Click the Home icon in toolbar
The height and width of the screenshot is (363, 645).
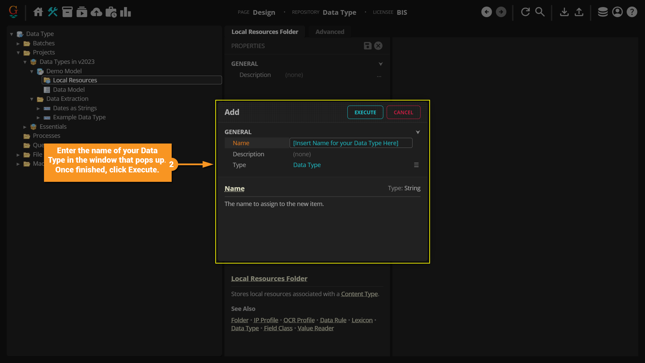38,12
